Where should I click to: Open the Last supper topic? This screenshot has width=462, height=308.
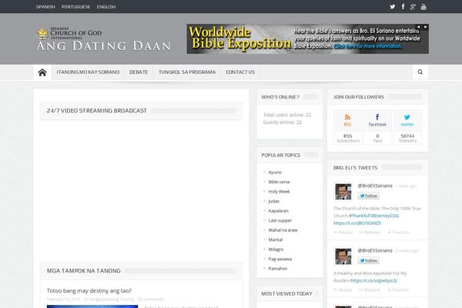(x=280, y=220)
